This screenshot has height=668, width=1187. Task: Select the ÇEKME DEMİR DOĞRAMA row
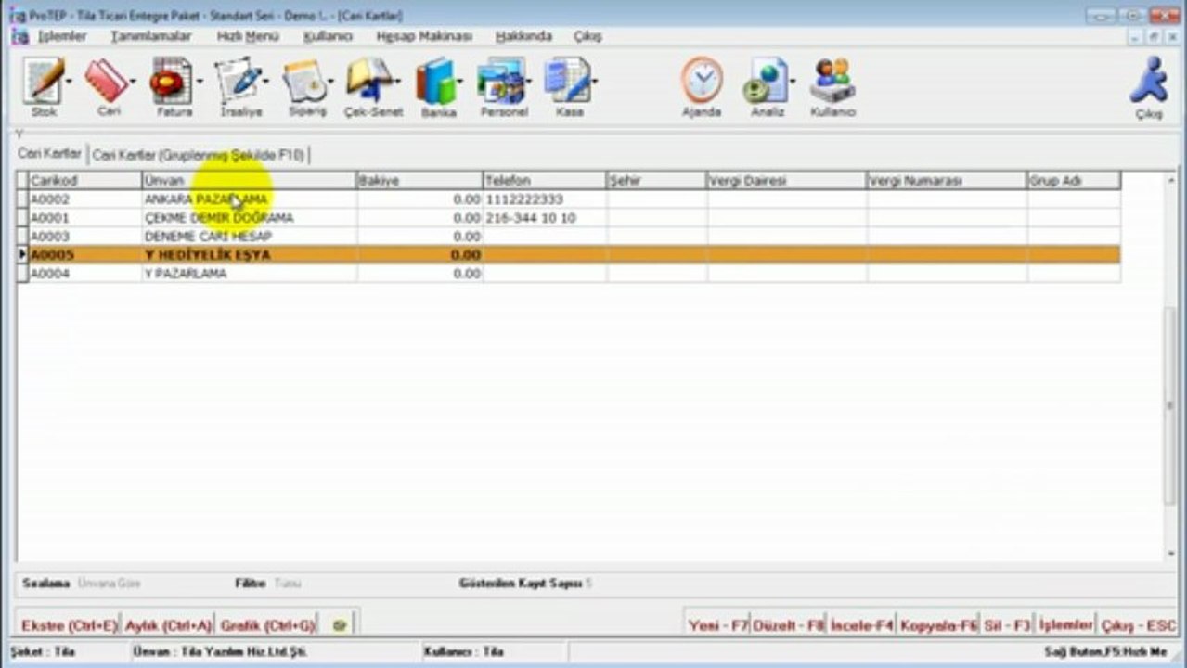point(569,218)
